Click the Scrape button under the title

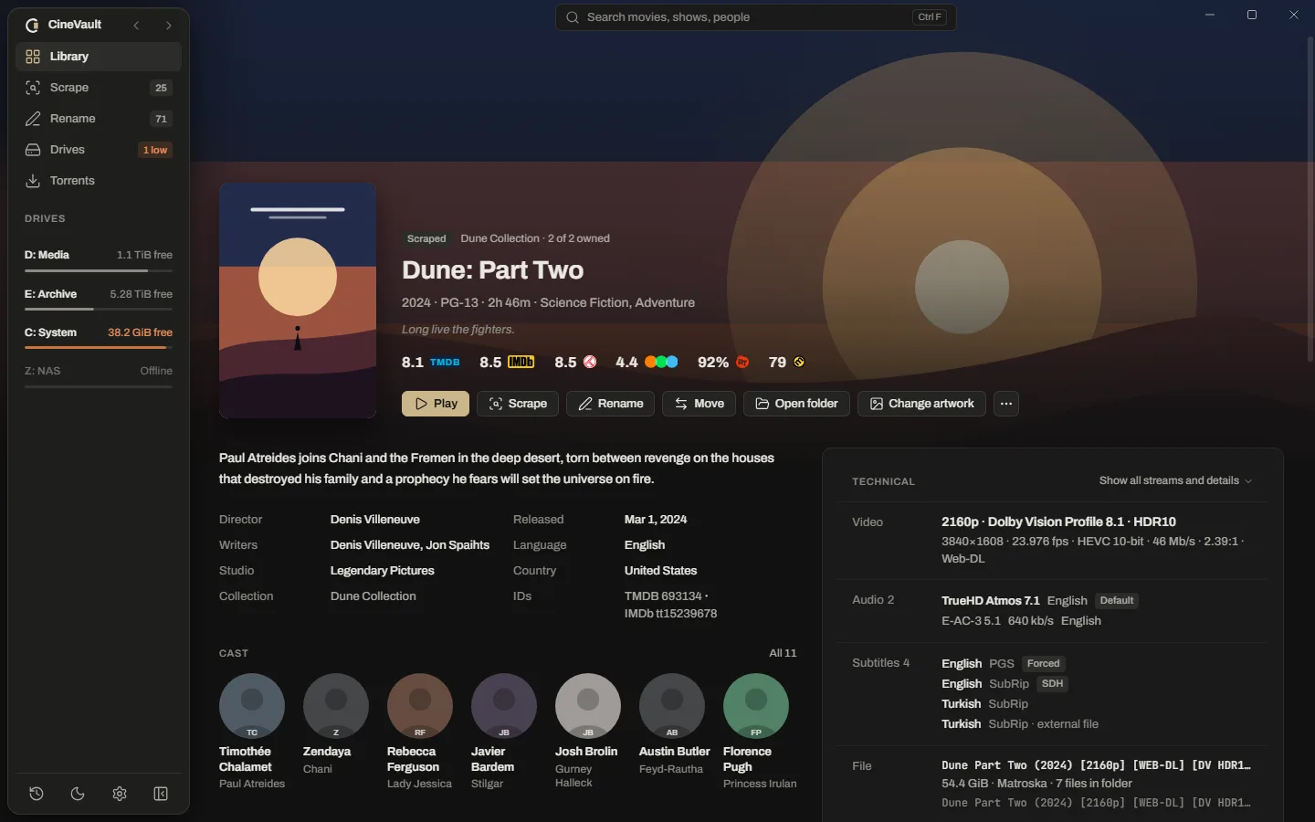click(518, 404)
